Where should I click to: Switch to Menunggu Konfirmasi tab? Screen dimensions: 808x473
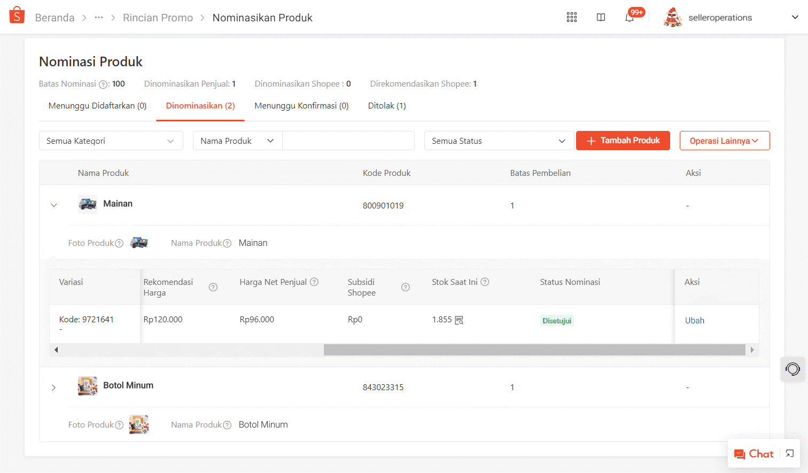[x=301, y=106]
